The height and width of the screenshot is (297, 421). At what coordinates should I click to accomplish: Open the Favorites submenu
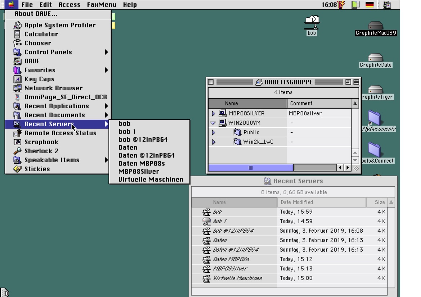[x=58, y=70]
